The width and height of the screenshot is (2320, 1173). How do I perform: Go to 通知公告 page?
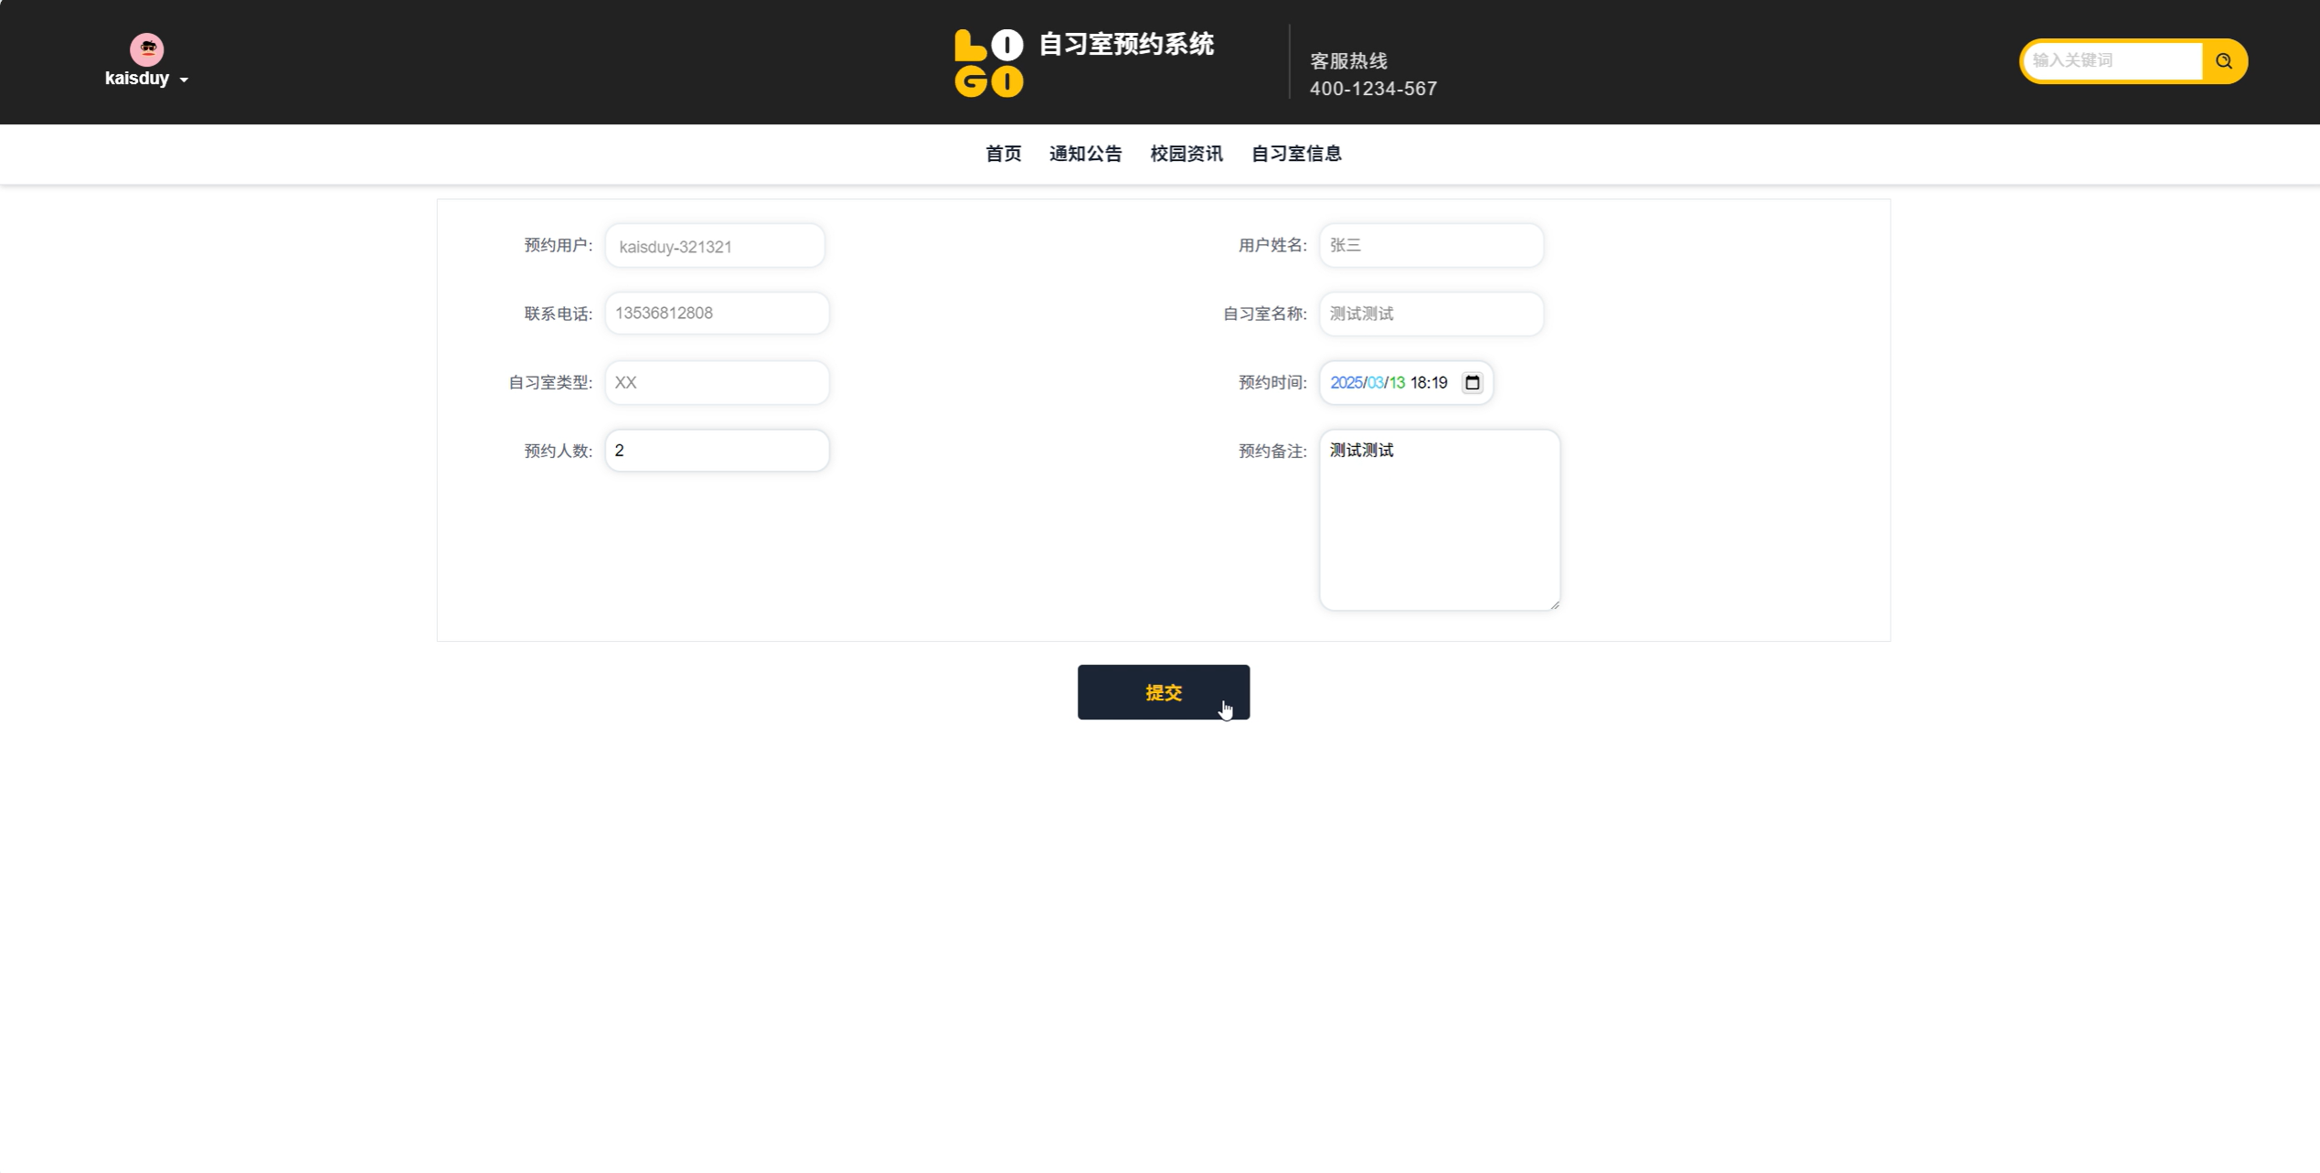click(1085, 154)
